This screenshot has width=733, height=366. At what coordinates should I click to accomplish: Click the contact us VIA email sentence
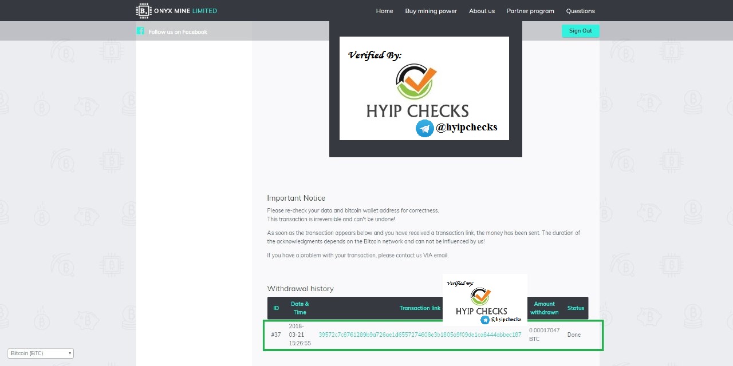click(x=358, y=256)
